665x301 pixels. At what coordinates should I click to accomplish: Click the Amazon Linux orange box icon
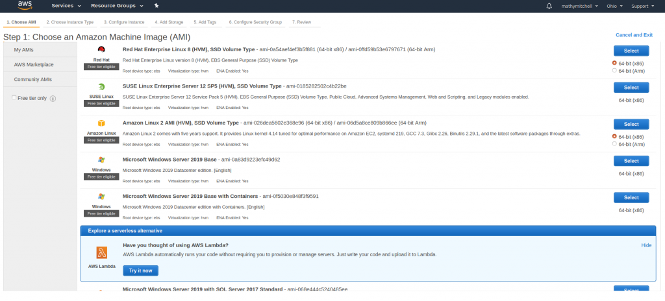[x=101, y=123]
